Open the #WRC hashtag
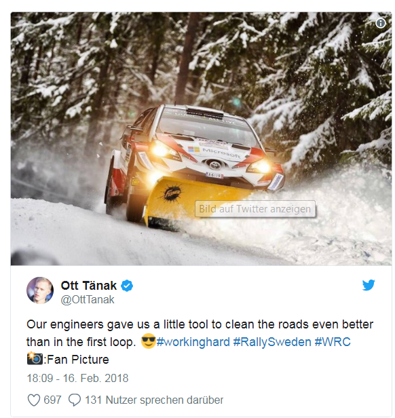 [333, 342]
